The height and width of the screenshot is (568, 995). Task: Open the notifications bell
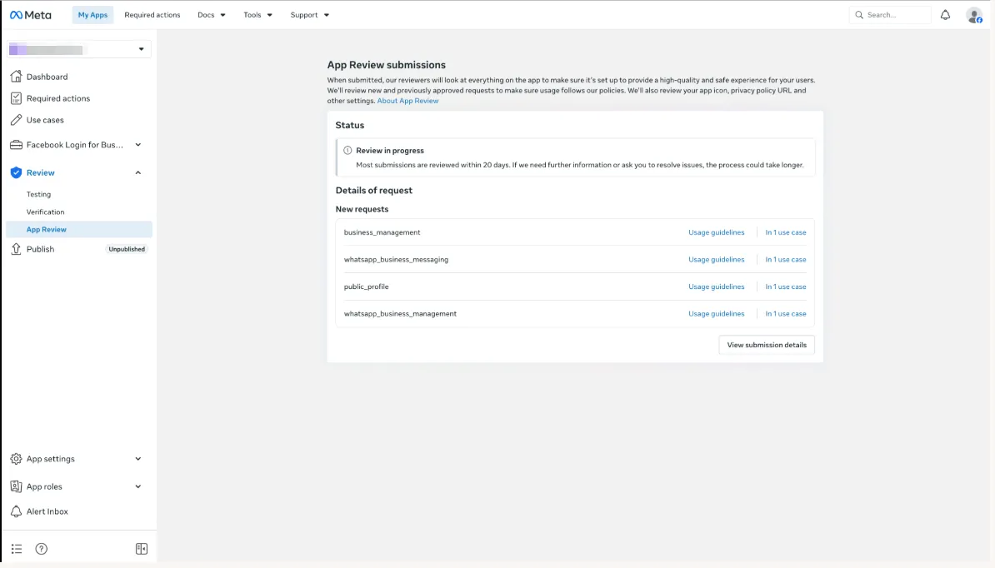tap(945, 15)
